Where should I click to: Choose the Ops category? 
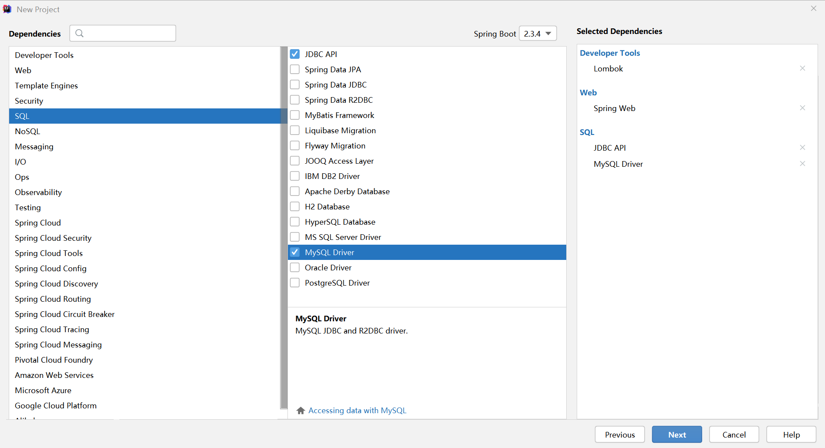point(145,177)
